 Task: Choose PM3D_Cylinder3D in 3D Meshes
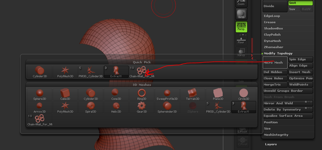[218, 107]
